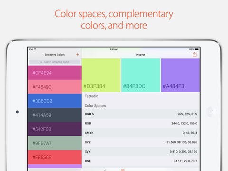The height and width of the screenshot is (171, 228).
Task: Tap the light purple color row at bottom
Action: point(55,166)
